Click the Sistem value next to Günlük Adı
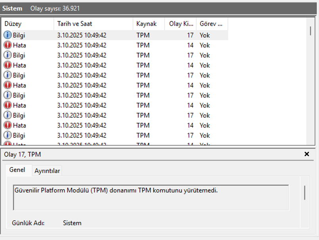 tap(72, 223)
